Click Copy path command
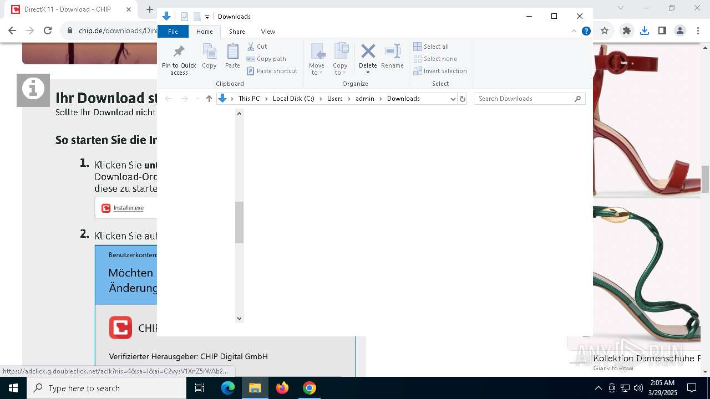The height and width of the screenshot is (399, 710). tap(266, 59)
